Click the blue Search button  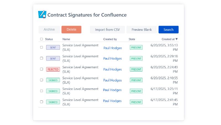click(169, 30)
